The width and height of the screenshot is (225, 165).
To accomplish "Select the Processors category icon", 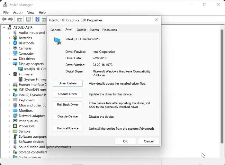I will (x=15, y=126).
